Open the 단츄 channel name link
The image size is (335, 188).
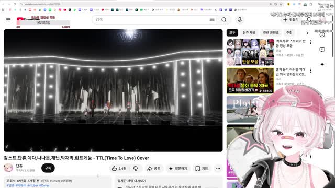point(19,166)
